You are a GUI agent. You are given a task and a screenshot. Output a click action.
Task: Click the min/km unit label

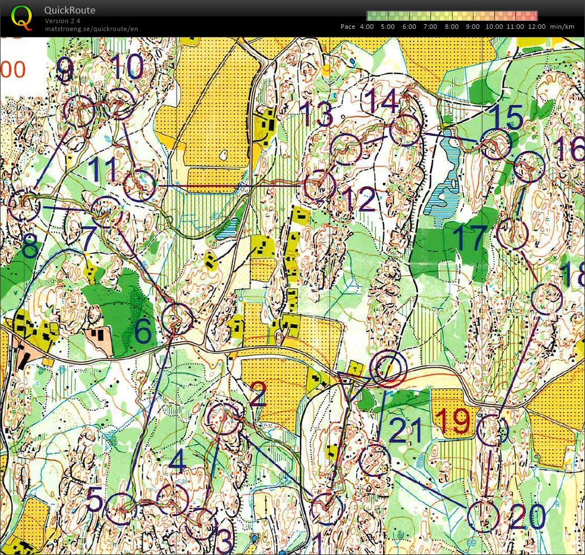(x=562, y=27)
